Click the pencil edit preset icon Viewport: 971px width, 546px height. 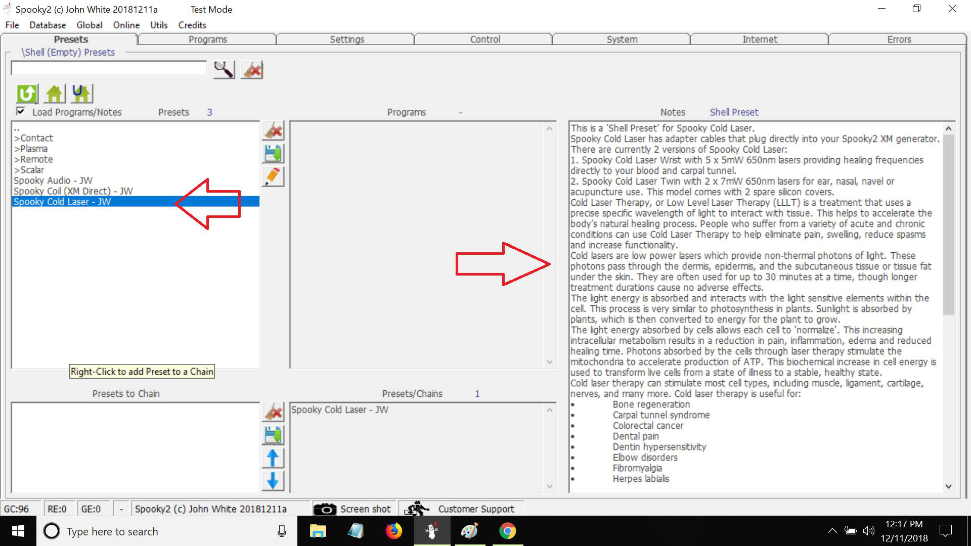tap(273, 177)
